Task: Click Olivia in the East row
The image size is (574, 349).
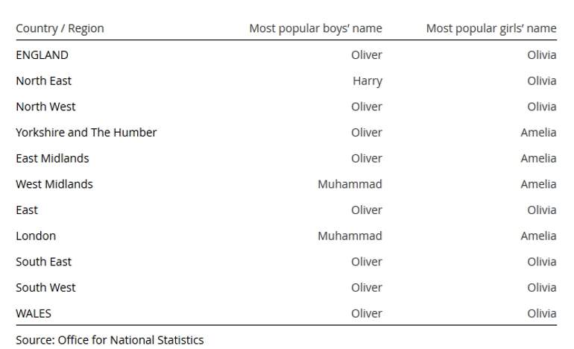Action: [x=542, y=210]
